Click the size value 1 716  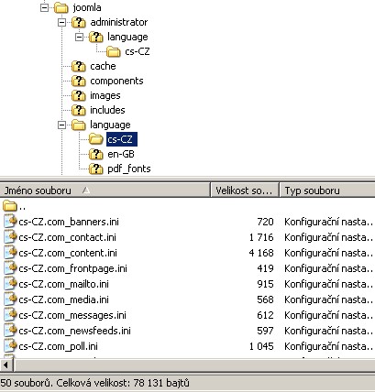point(261,237)
